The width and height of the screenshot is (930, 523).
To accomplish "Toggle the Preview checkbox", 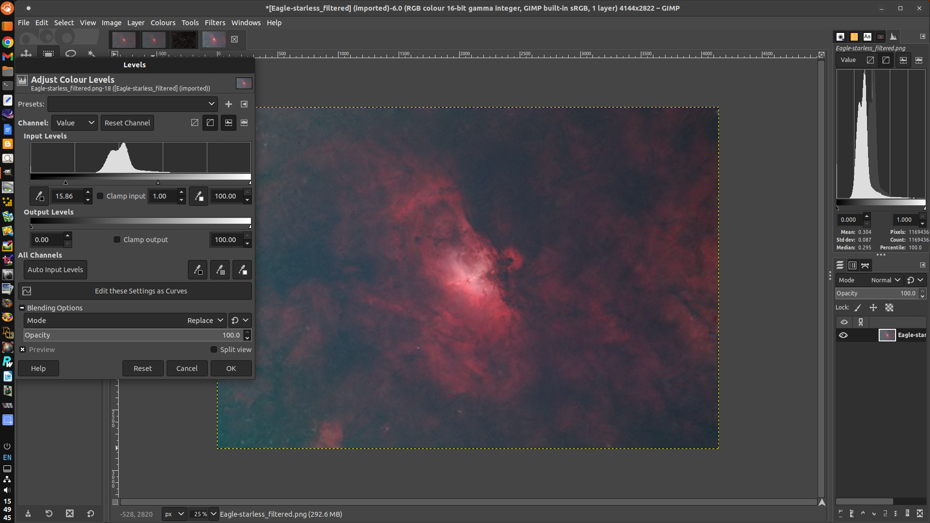I will [23, 350].
